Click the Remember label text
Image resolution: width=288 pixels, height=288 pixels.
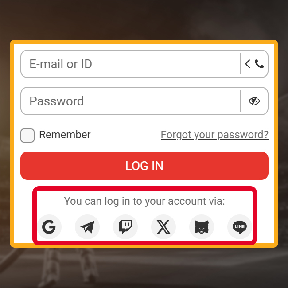pyautogui.click(x=65, y=135)
